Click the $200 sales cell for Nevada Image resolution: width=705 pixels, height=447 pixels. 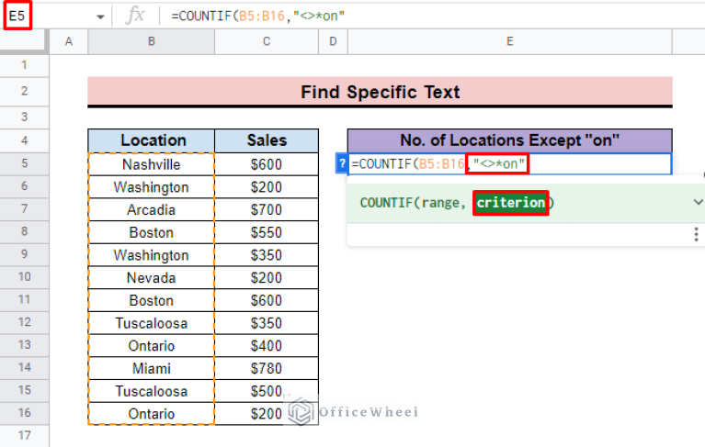click(267, 278)
